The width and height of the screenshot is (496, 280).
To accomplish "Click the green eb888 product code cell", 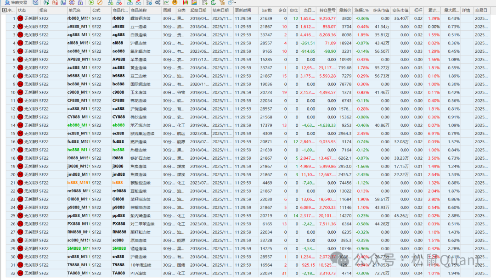I will coord(118,125).
